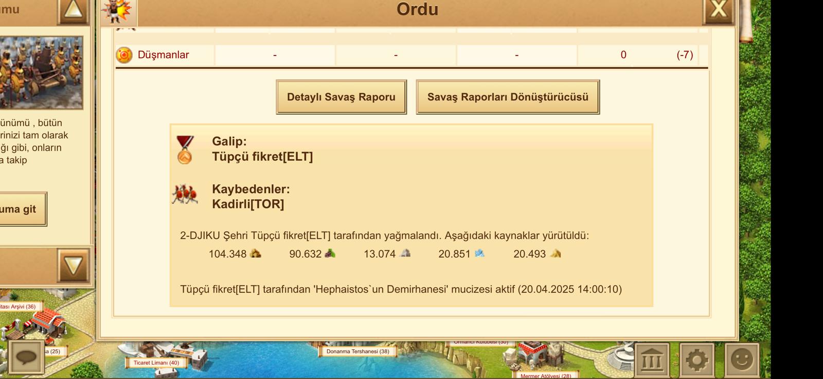
Task: Open the settings gear
Action: pyautogui.click(x=697, y=360)
